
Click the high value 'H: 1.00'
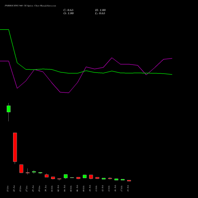[100, 10]
